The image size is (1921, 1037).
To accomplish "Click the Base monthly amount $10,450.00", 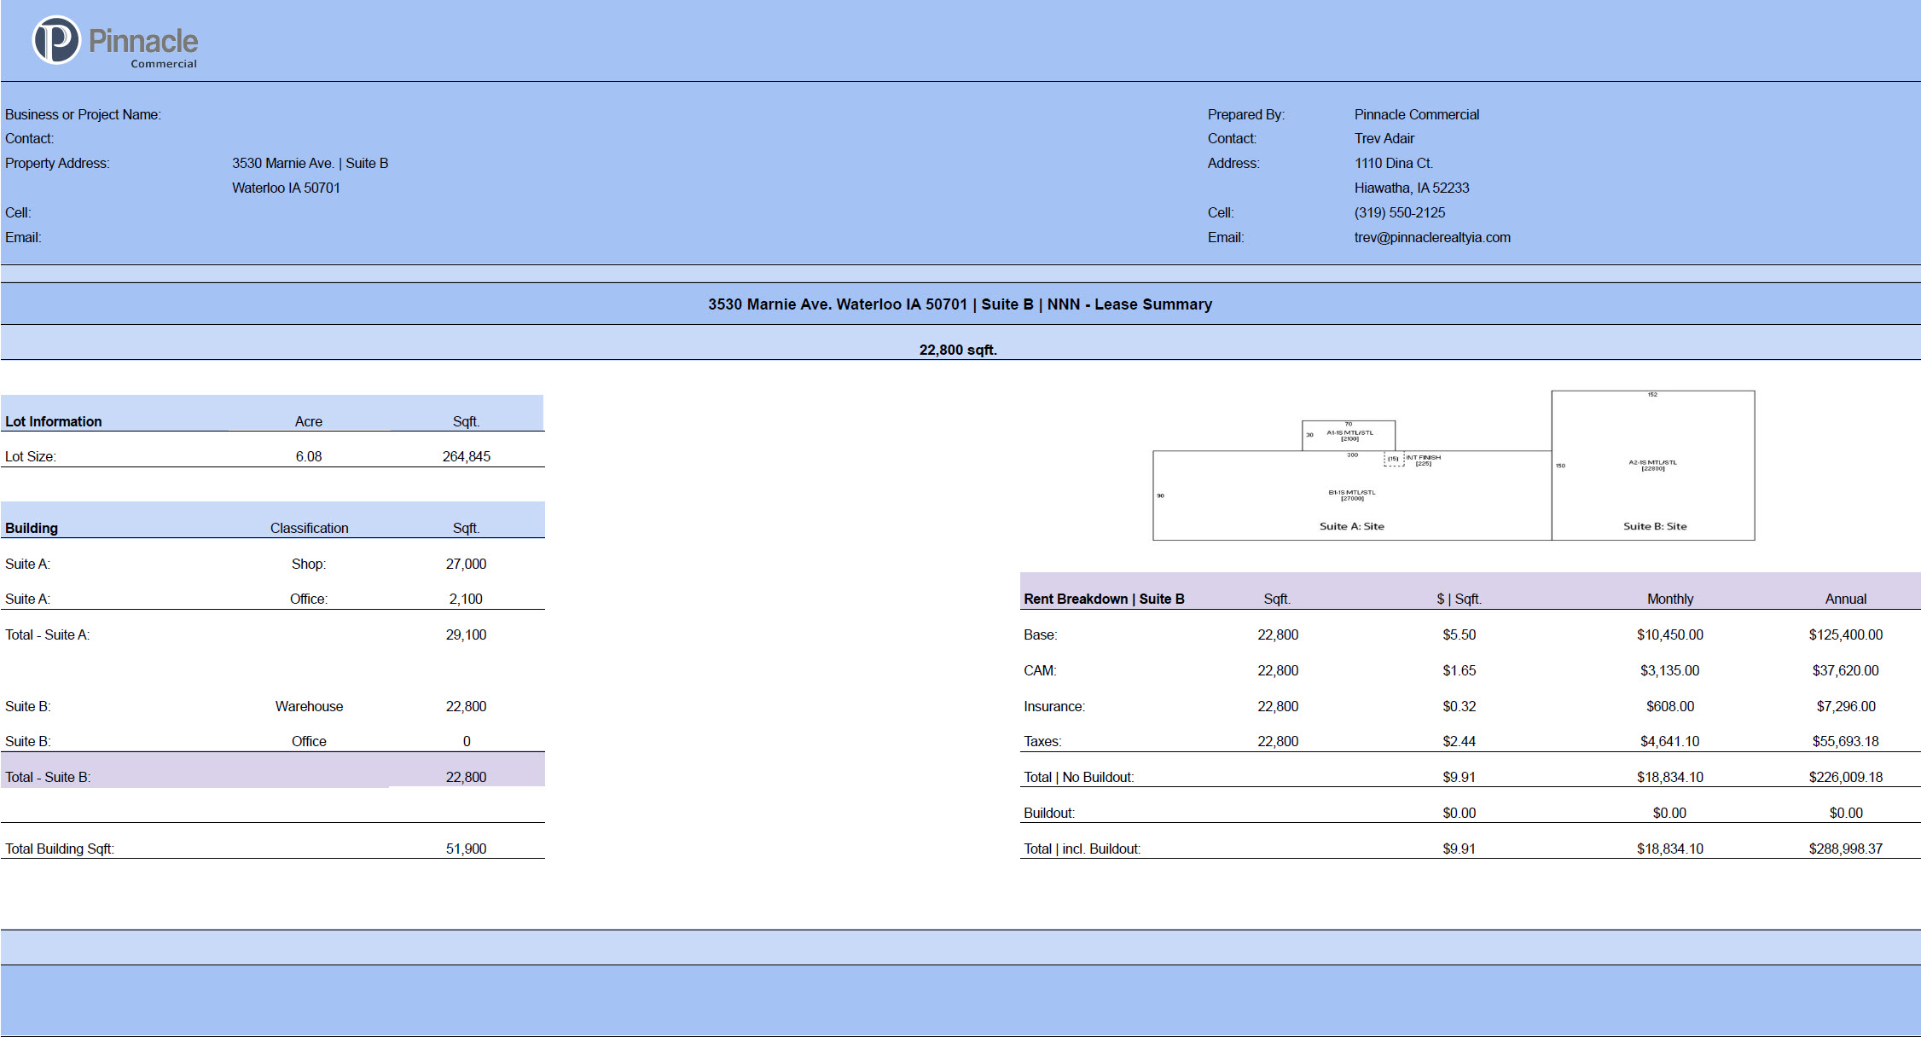I will (1670, 634).
